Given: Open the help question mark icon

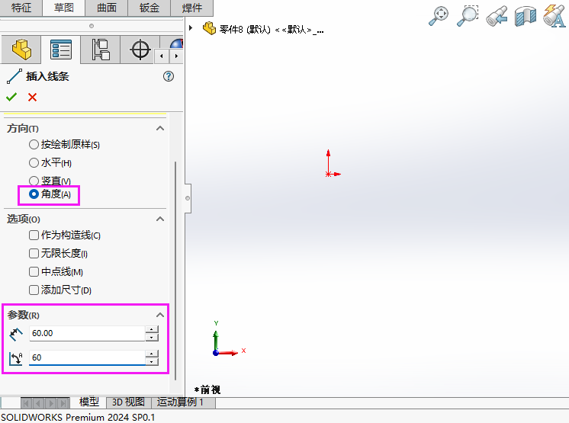Looking at the screenshot, I should (169, 76).
